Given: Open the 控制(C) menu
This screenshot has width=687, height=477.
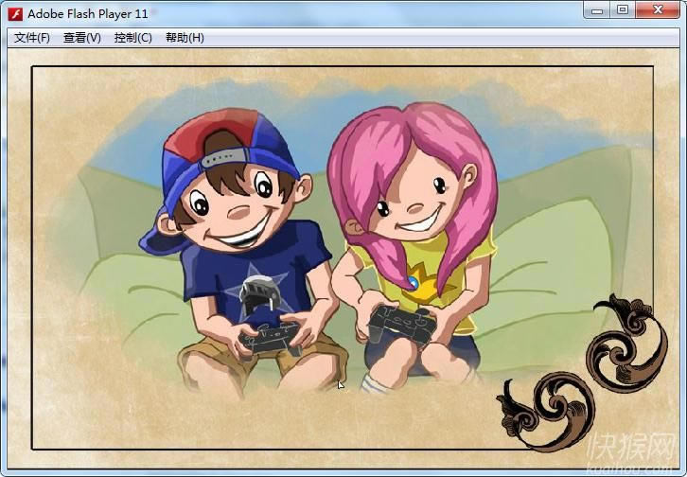Looking at the screenshot, I should coord(132,38).
